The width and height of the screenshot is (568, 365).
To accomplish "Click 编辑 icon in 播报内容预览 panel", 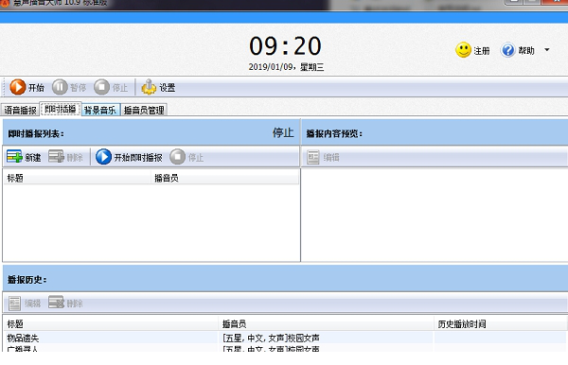I will [x=313, y=157].
